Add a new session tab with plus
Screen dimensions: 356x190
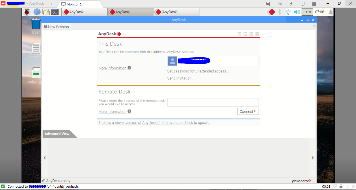click(51, 4)
